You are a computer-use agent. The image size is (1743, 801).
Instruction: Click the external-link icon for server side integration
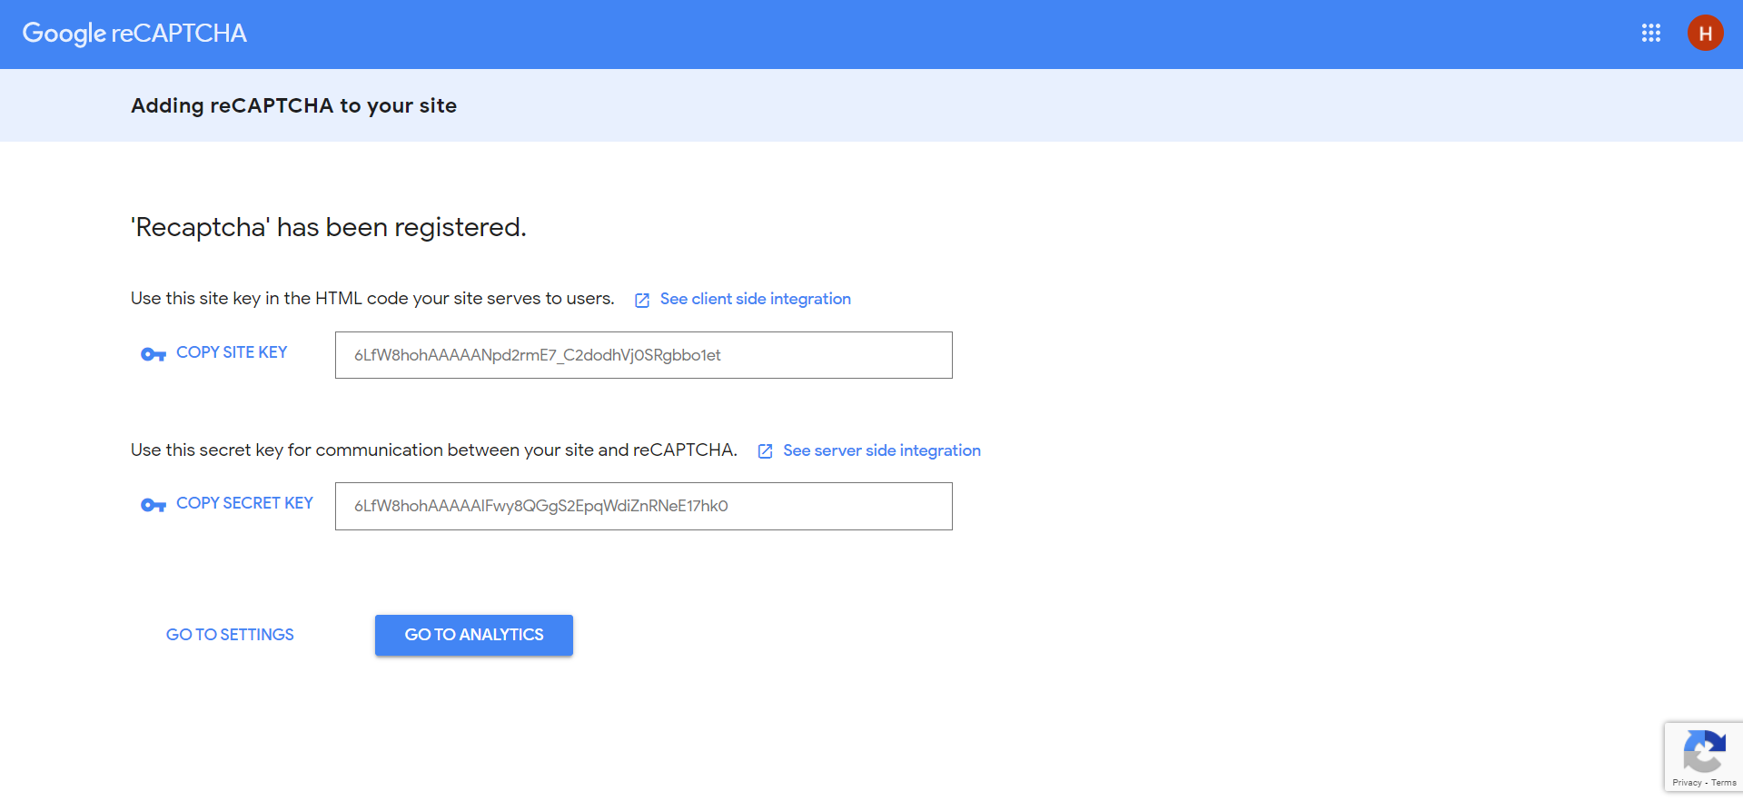click(x=766, y=451)
